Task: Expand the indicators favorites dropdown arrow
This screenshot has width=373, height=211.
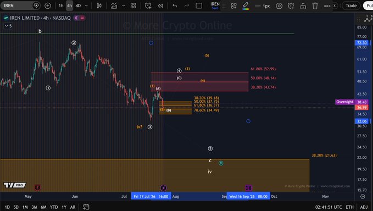Action: pyautogui.click(x=124, y=5)
